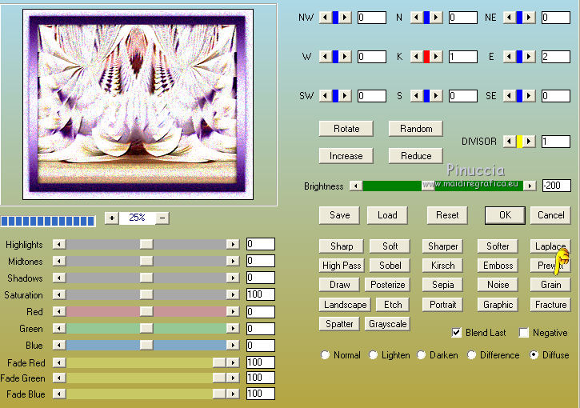Click NW left arrow stepper
580x408 pixels.
[x=325, y=18]
